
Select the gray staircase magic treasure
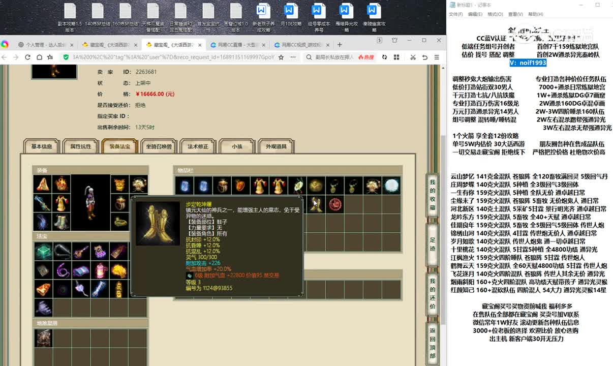click(x=43, y=308)
